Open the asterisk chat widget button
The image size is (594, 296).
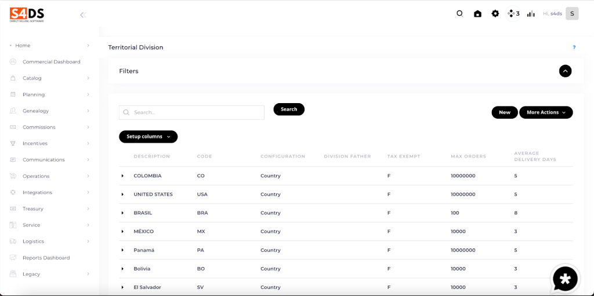[565, 279]
